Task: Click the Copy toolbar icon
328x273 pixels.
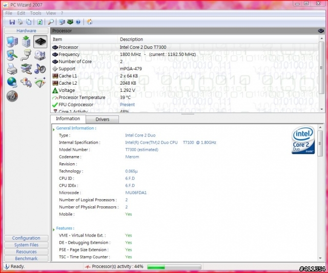Action: coord(29,22)
